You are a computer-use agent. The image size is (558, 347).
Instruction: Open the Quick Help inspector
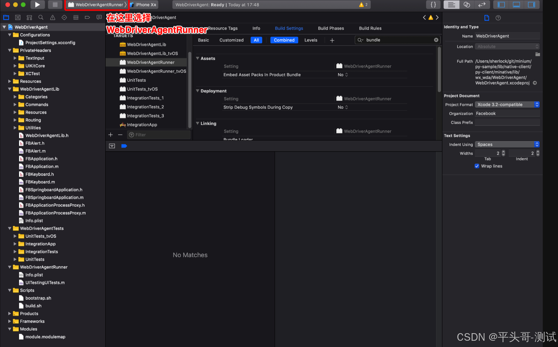pos(498,18)
